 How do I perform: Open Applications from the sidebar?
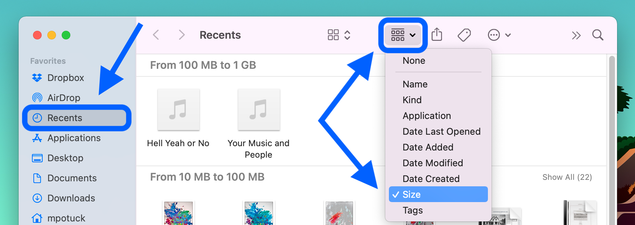74,138
